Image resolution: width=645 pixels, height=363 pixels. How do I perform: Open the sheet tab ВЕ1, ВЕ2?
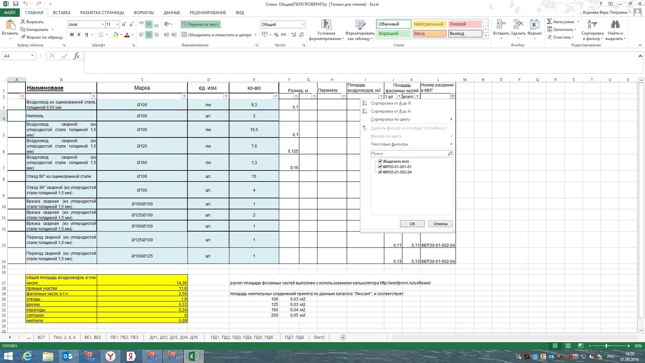point(93,338)
